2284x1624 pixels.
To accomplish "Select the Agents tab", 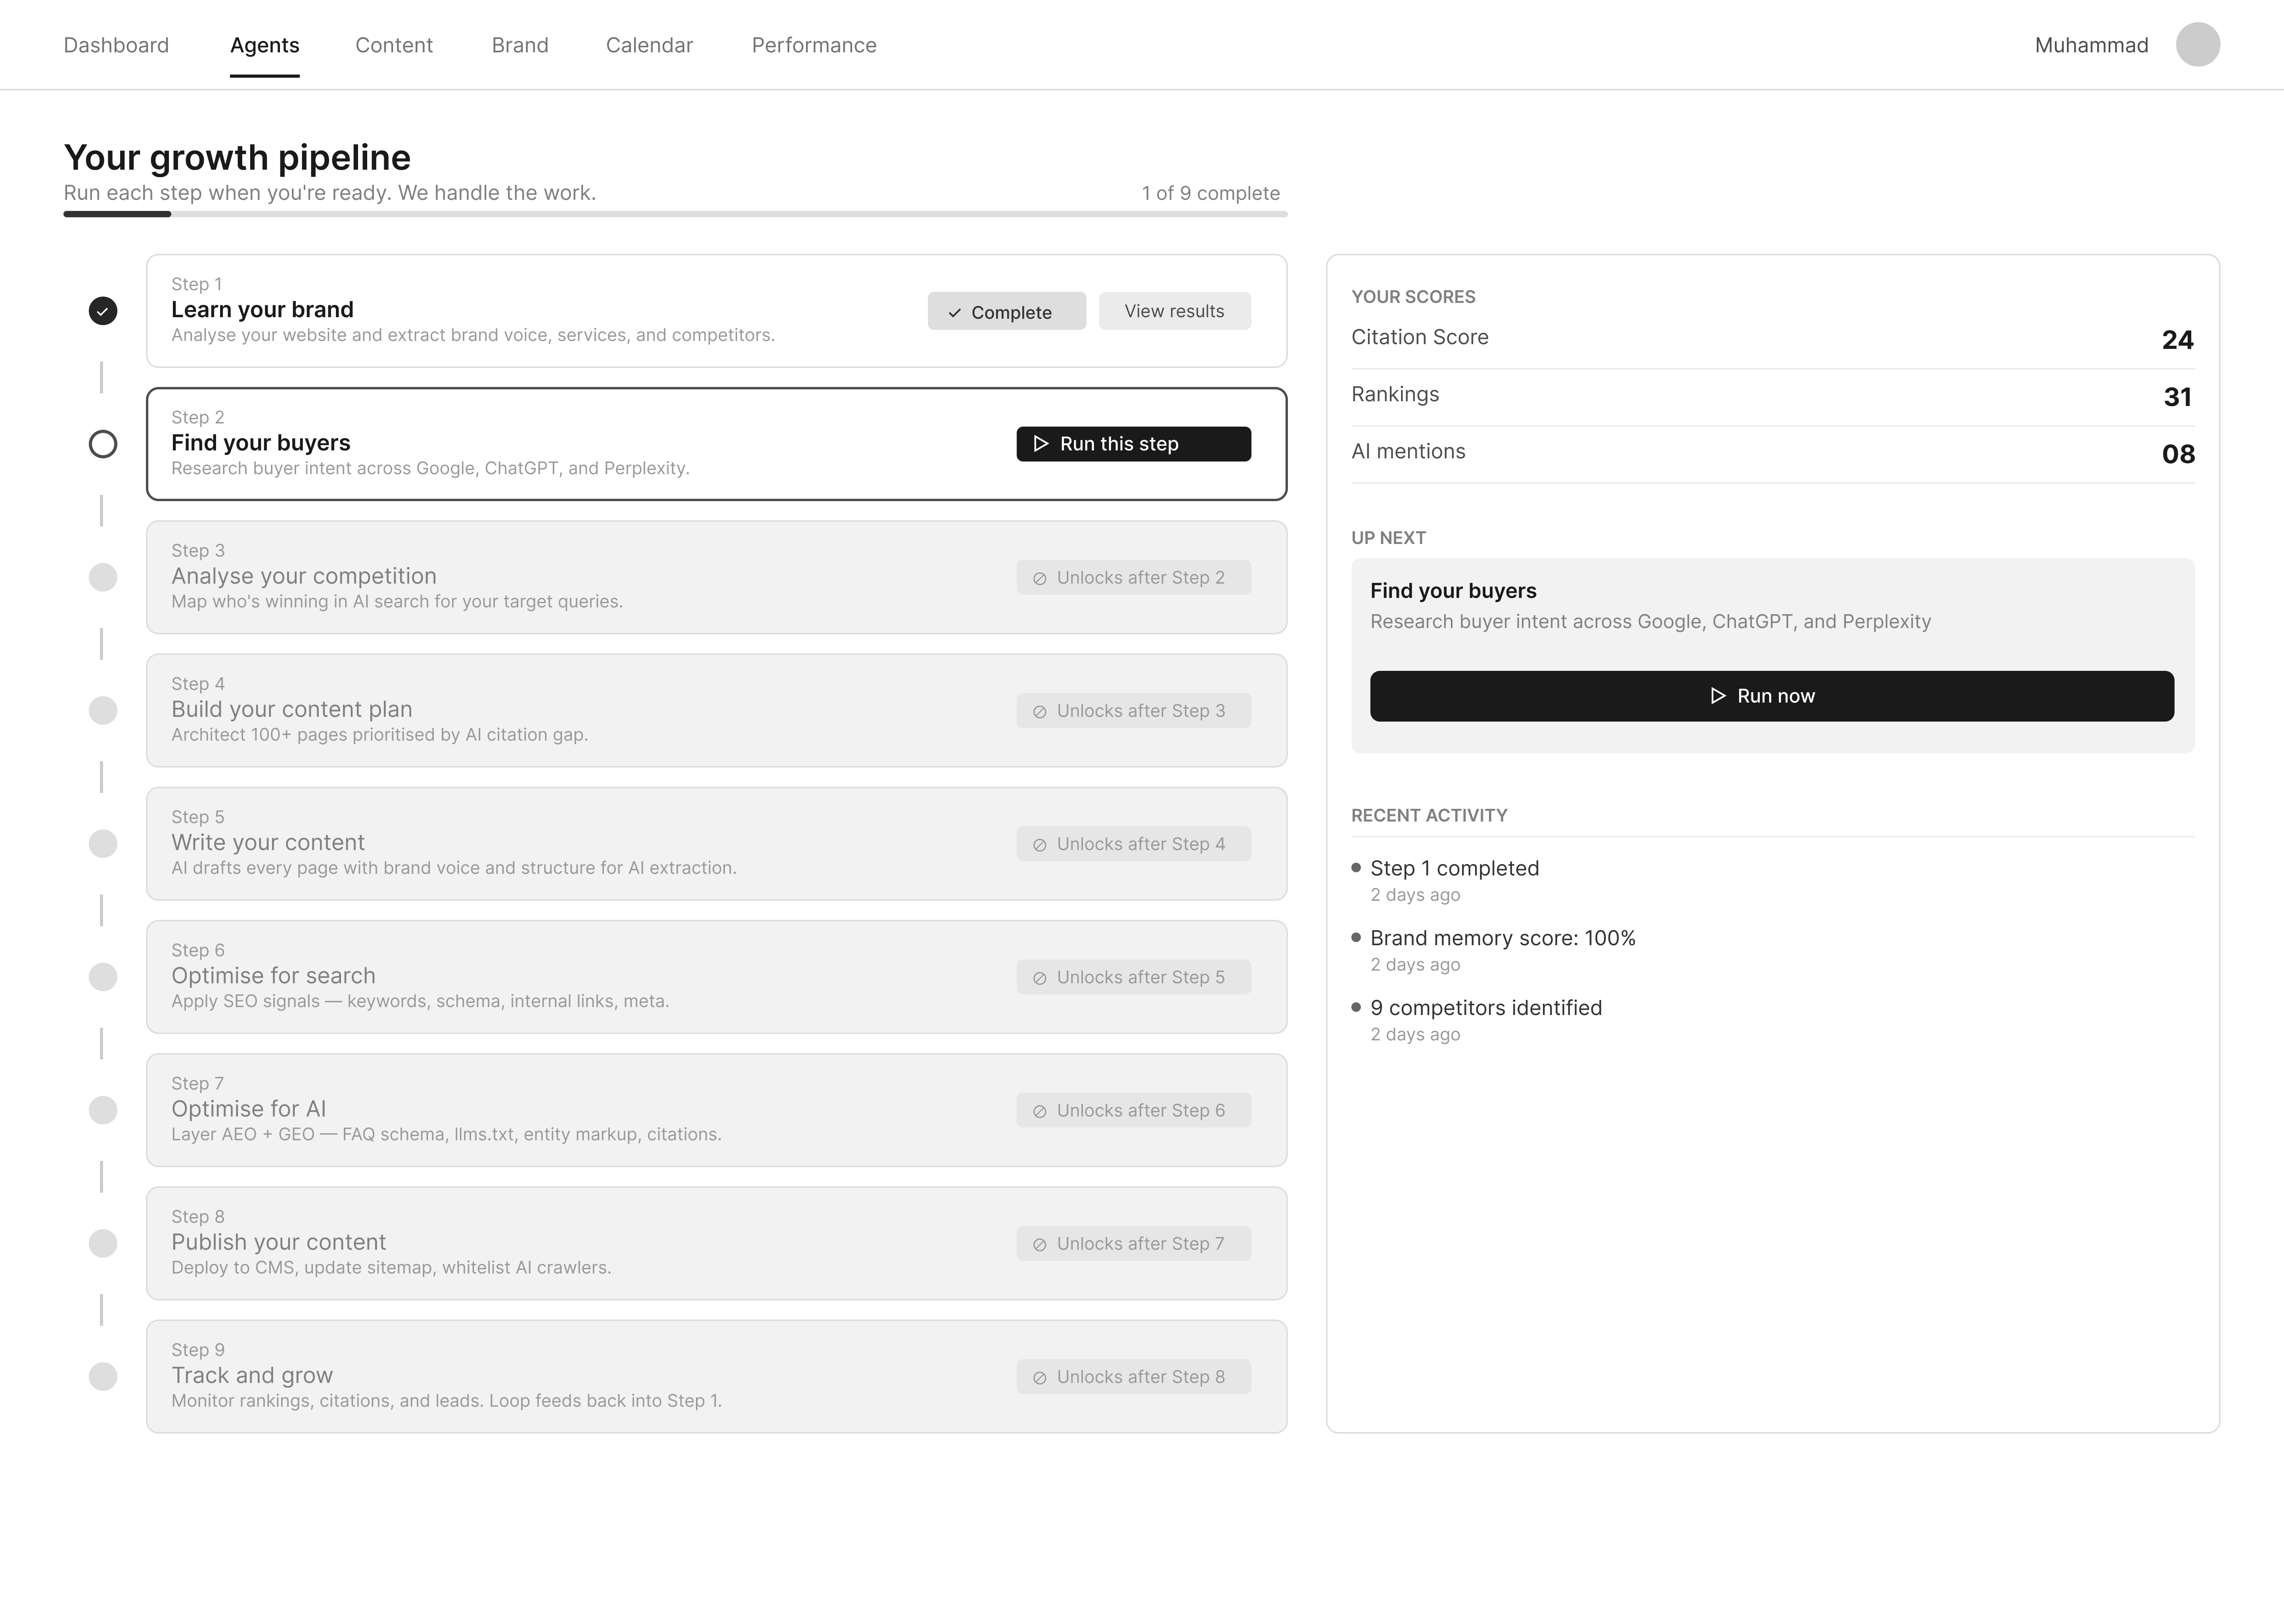I will pyautogui.click(x=265, y=45).
